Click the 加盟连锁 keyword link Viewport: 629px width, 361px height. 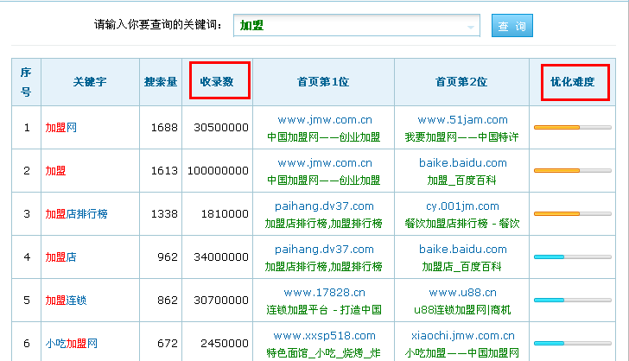(67, 301)
